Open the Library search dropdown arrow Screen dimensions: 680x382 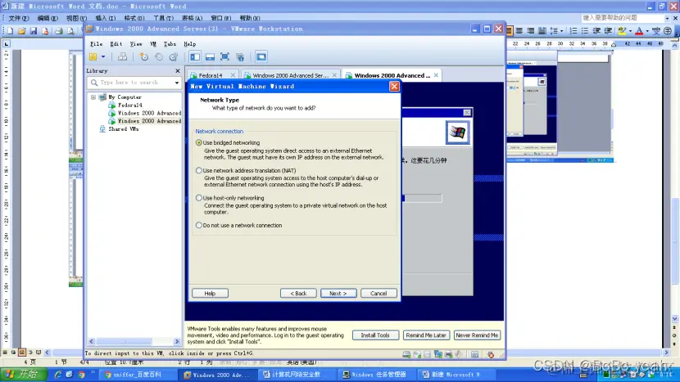(x=177, y=83)
